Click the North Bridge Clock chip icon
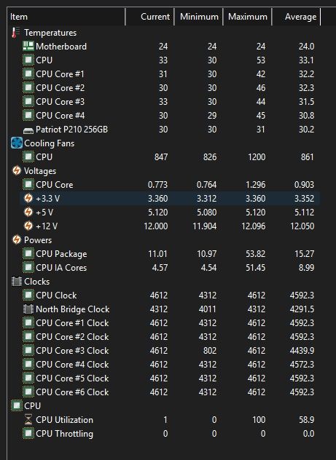This screenshot has width=336, height=460. (28, 309)
